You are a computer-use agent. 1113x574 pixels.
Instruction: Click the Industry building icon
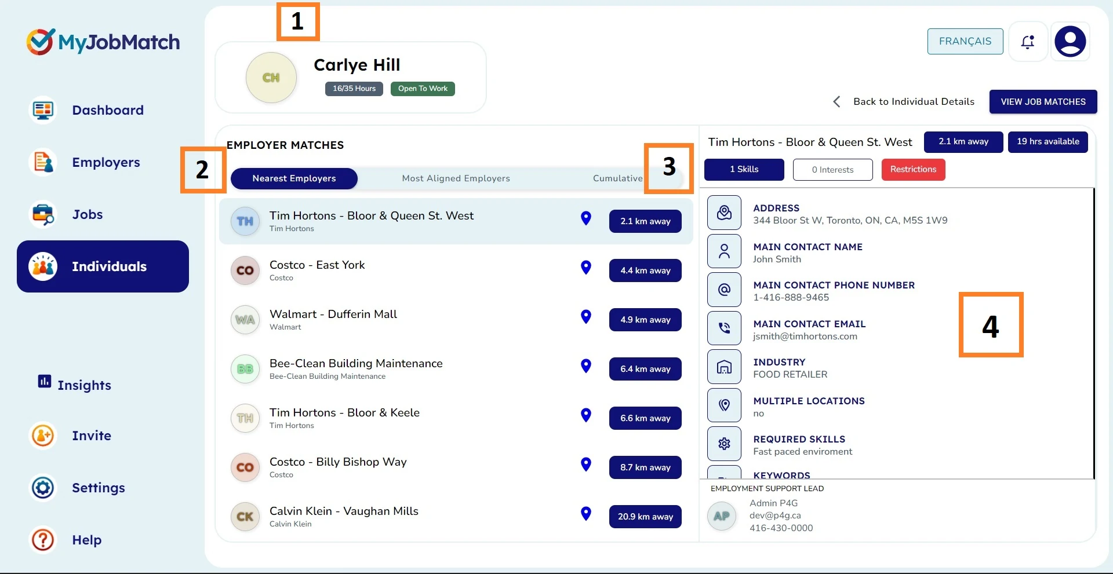(724, 367)
